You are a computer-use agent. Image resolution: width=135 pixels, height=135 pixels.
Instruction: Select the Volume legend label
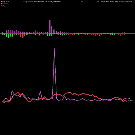point(5,4)
